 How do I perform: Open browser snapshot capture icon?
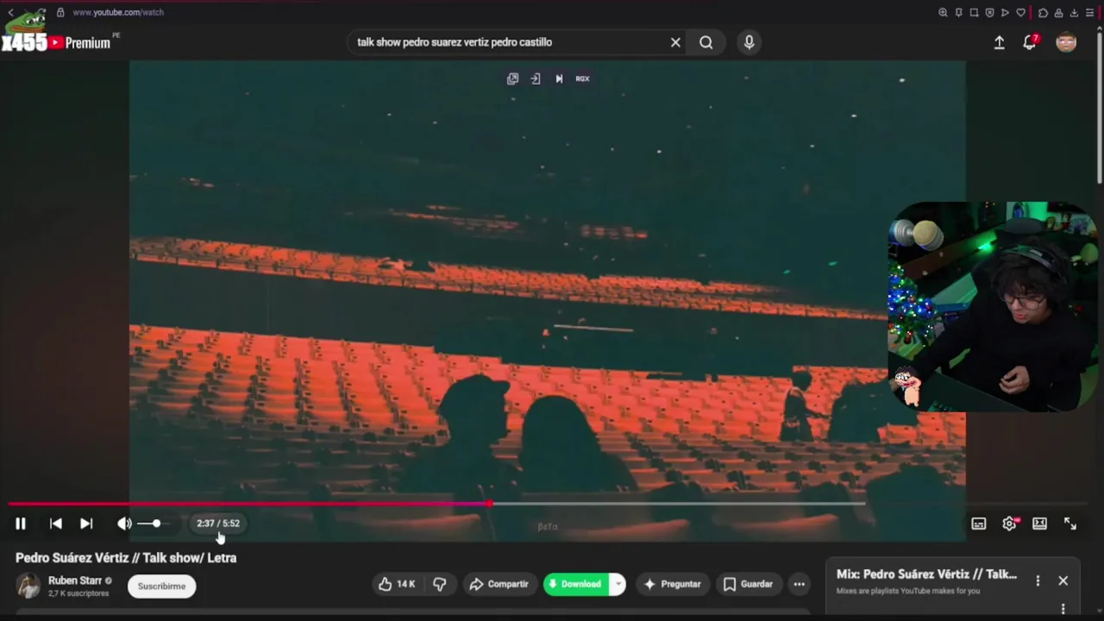click(974, 12)
